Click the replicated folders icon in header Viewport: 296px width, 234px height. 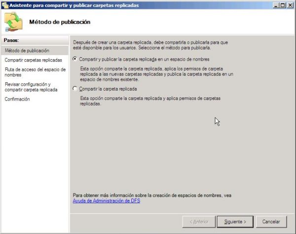tap(13, 22)
